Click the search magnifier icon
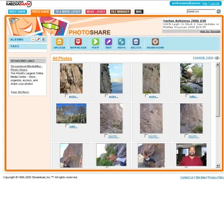224x199 pixels. tap(219, 11)
